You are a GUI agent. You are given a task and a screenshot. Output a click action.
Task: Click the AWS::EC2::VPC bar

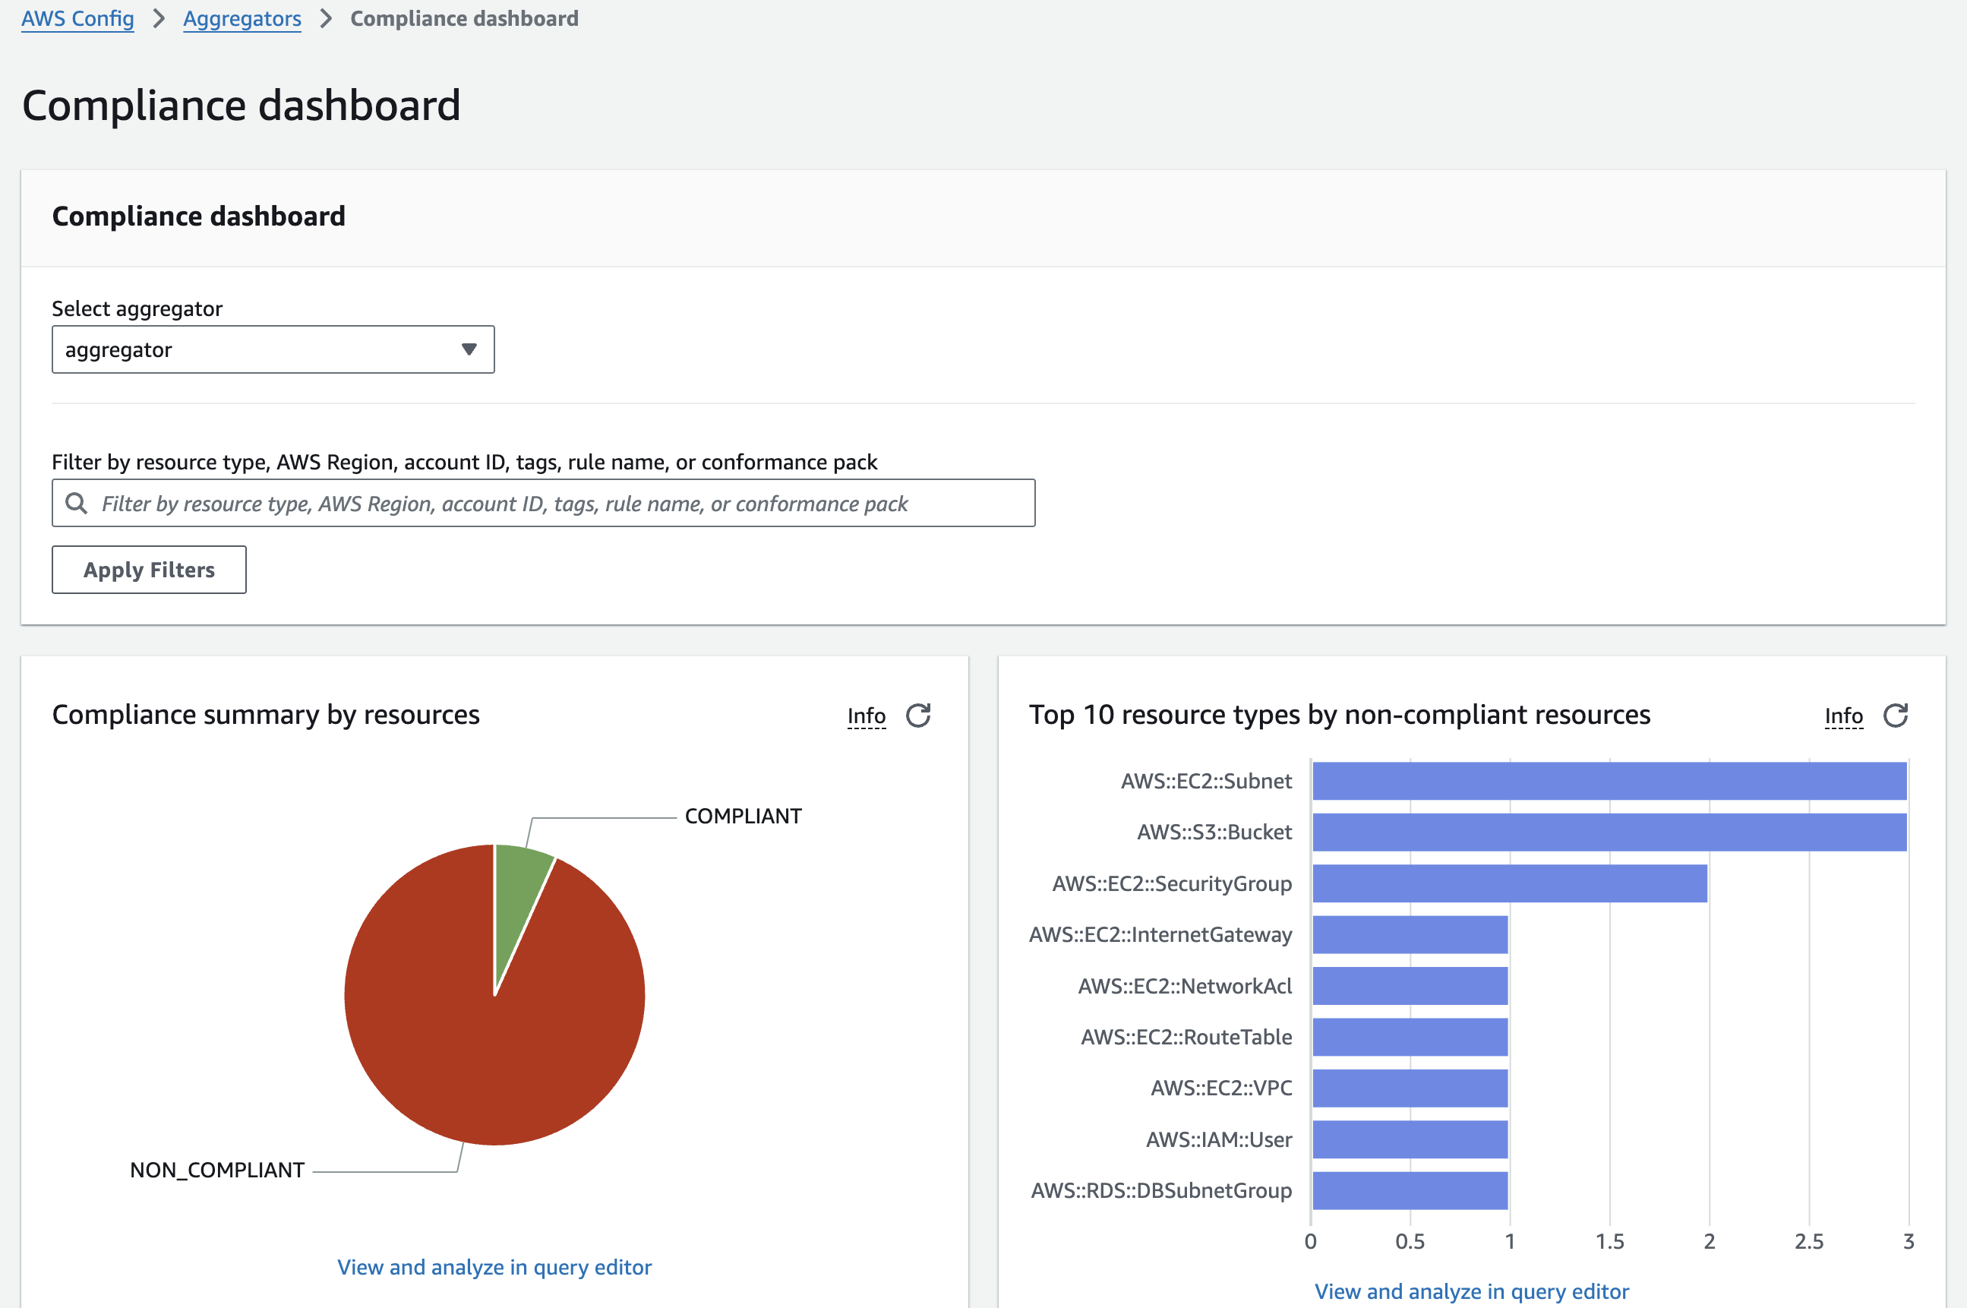point(1410,1088)
